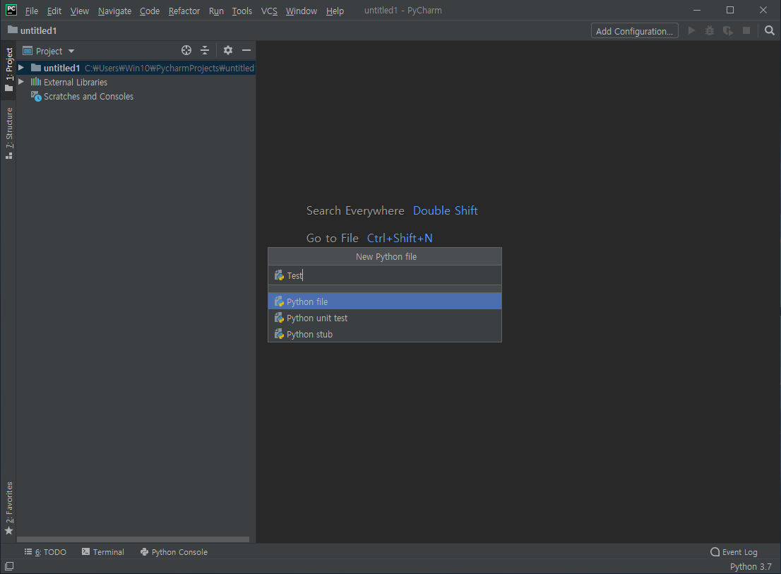Click the Double Shift shortcut text
Viewport: 781px width, 574px height.
(x=446, y=210)
